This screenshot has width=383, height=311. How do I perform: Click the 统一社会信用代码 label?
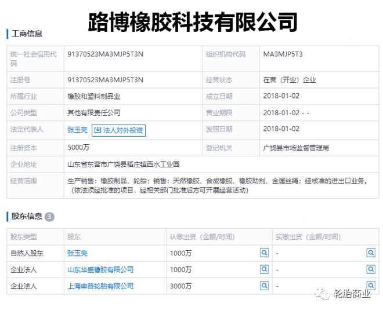pyautogui.click(x=34, y=58)
